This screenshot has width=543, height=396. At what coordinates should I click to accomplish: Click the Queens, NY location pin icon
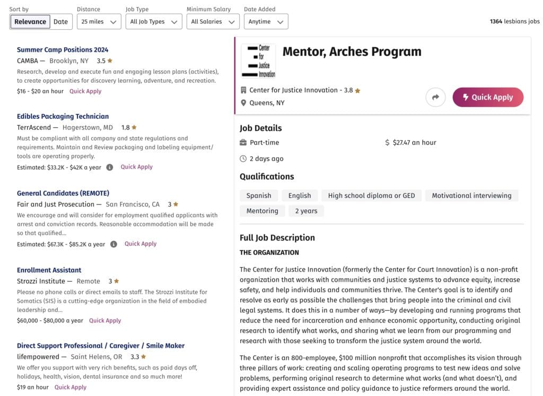(243, 103)
